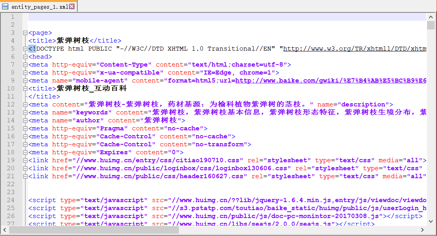The height and width of the screenshot is (236, 437).
Task: Open the www.baike.com gwiki link on line 9
Action: pyautogui.click(x=331, y=81)
